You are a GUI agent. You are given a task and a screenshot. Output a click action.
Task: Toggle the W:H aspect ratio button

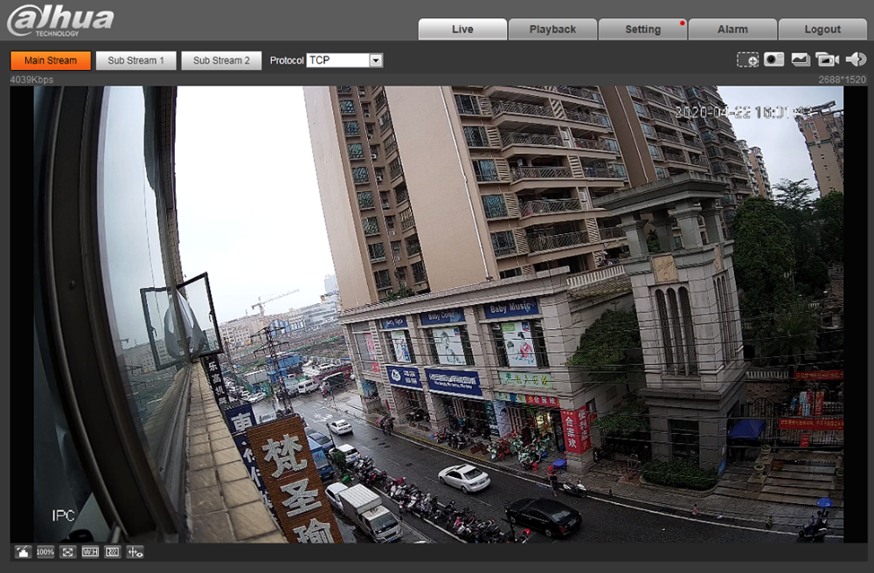[90, 552]
